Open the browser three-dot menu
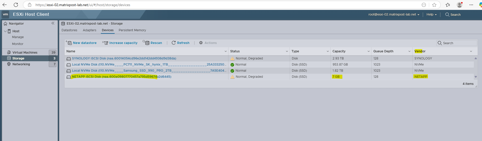Screen dimensions: 482x141 click(471, 5)
